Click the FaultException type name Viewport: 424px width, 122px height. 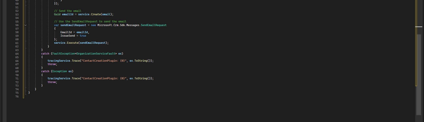point(64,54)
